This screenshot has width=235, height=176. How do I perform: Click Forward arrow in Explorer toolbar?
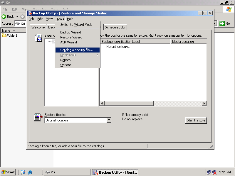pyautogui.click(x=23, y=16)
